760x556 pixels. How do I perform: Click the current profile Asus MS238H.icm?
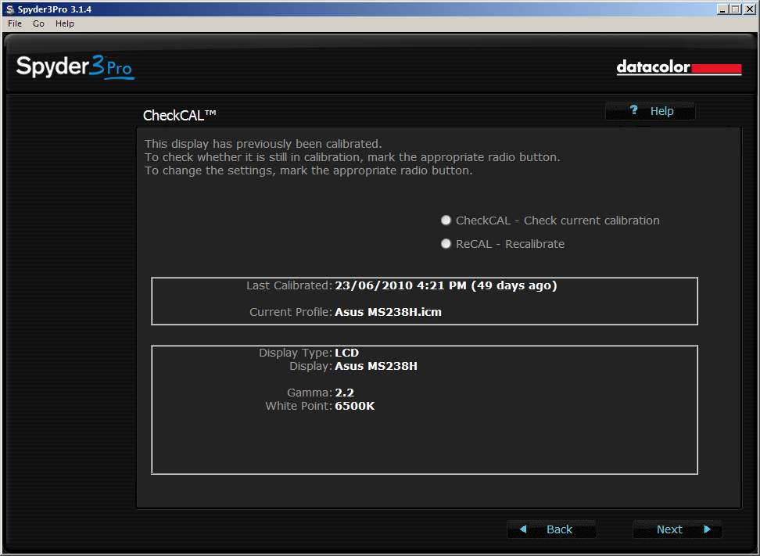tap(389, 312)
